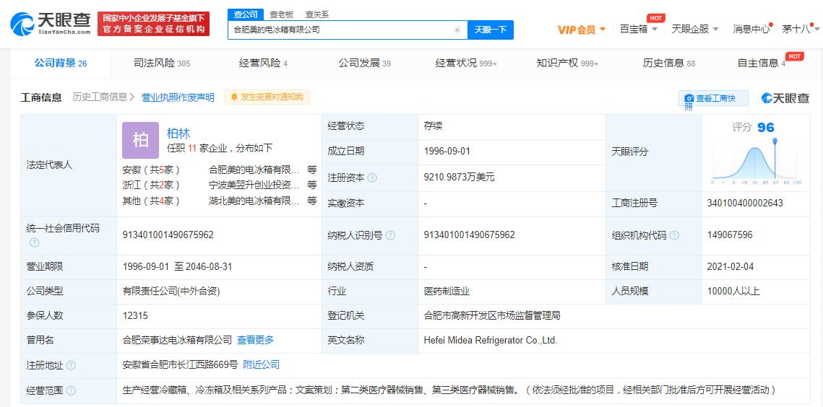This screenshot has height=407, width=823.
Task: Click address 安徽省合肥市长江西路669号
Action: 180,365
